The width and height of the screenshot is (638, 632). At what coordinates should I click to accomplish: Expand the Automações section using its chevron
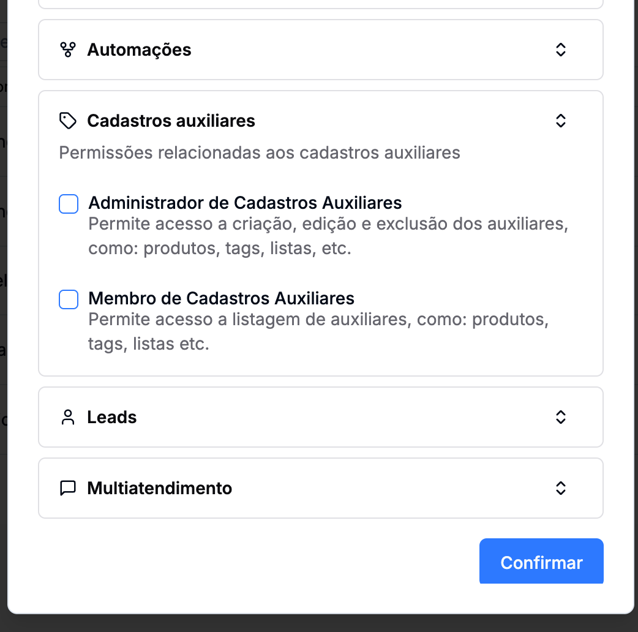(x=560, y=50)
